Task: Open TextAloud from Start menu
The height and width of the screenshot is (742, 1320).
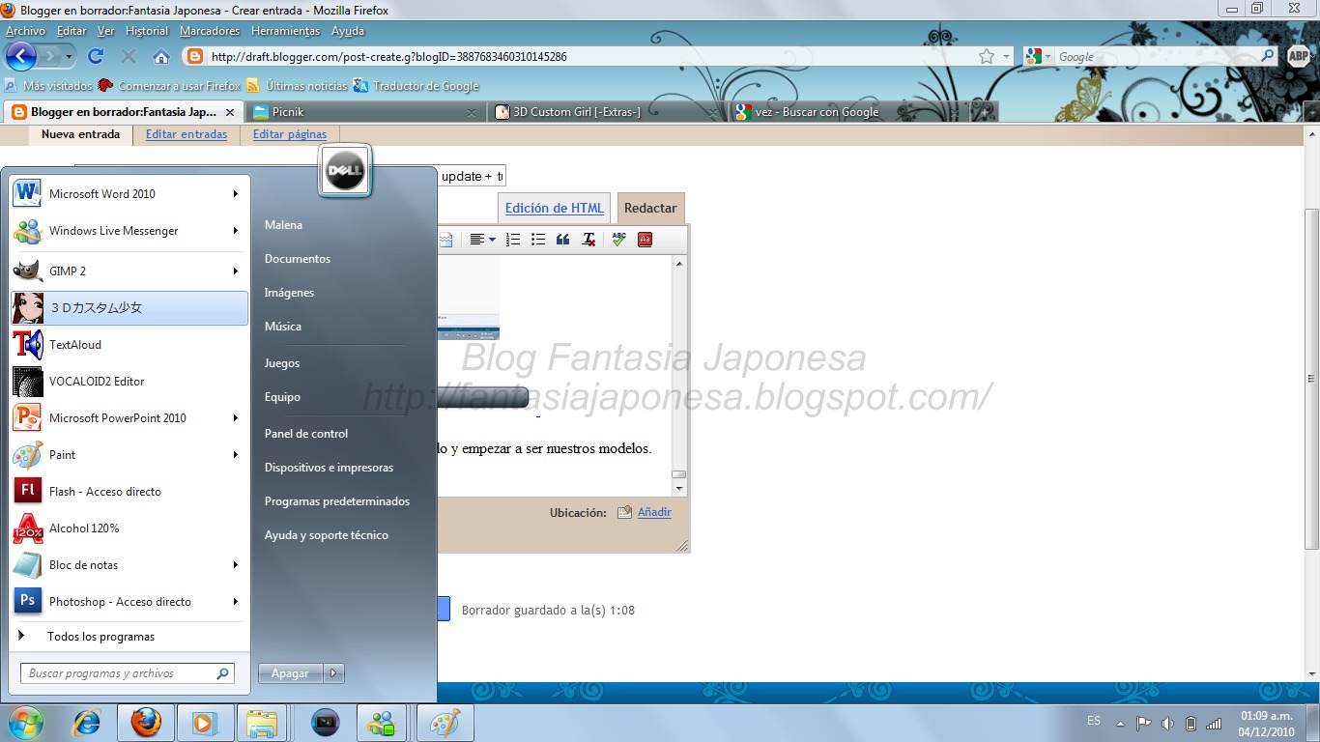Action: 129,345
